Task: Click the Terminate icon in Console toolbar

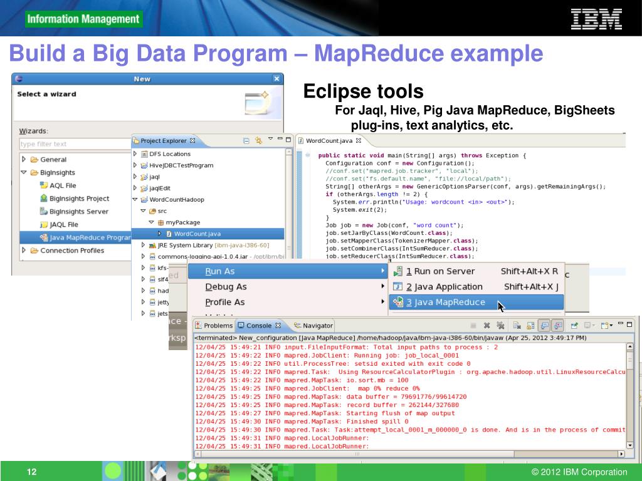Action: (x=473, y=326)
